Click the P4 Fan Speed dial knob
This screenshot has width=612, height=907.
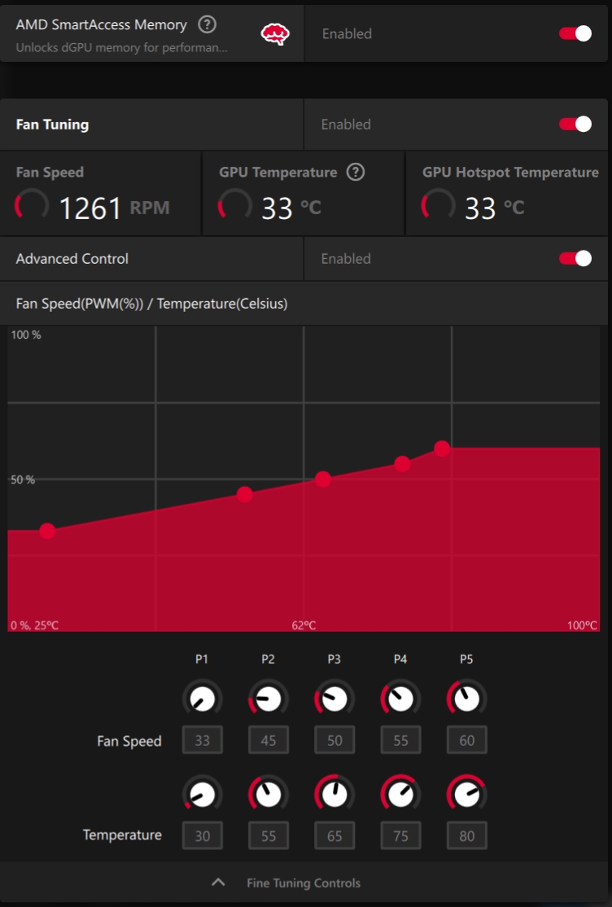click(400, 699)
